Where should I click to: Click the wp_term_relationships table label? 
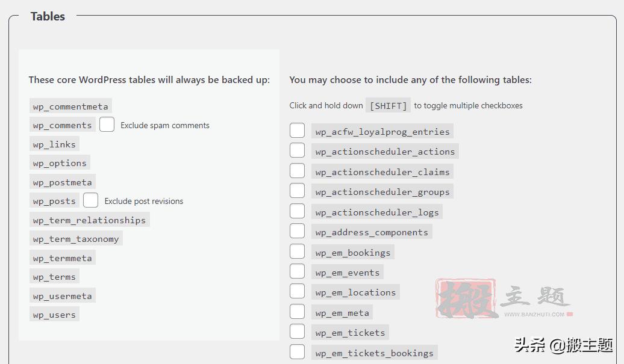(89, 220)
